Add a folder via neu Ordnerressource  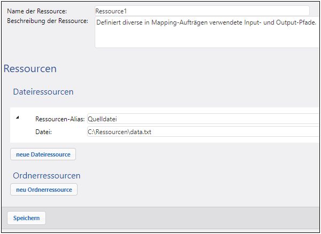[44, 190]
